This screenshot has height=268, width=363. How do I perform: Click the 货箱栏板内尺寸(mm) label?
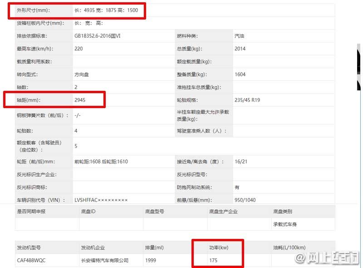40,23
